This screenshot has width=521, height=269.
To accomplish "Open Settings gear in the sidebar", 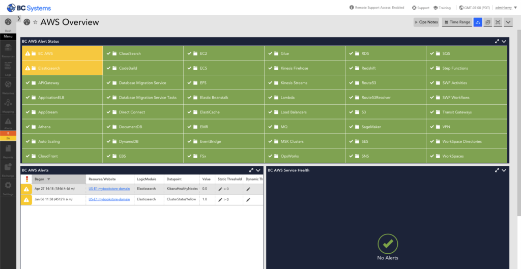I will 8,185.
